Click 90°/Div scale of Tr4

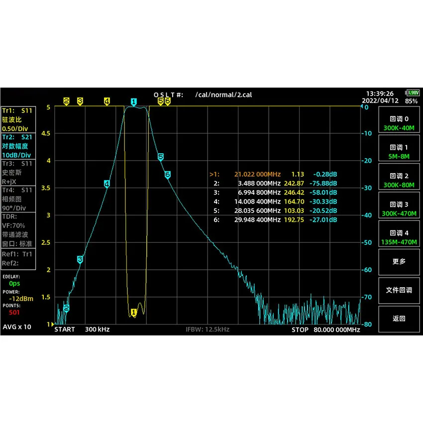coord(14,208)
